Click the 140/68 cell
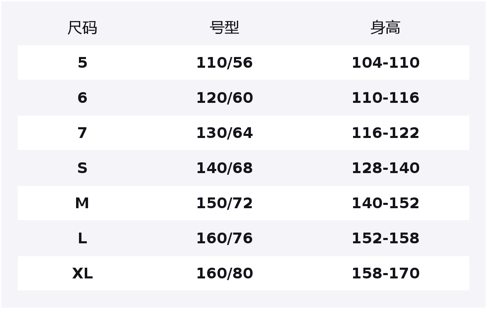 tap(224, 168)
